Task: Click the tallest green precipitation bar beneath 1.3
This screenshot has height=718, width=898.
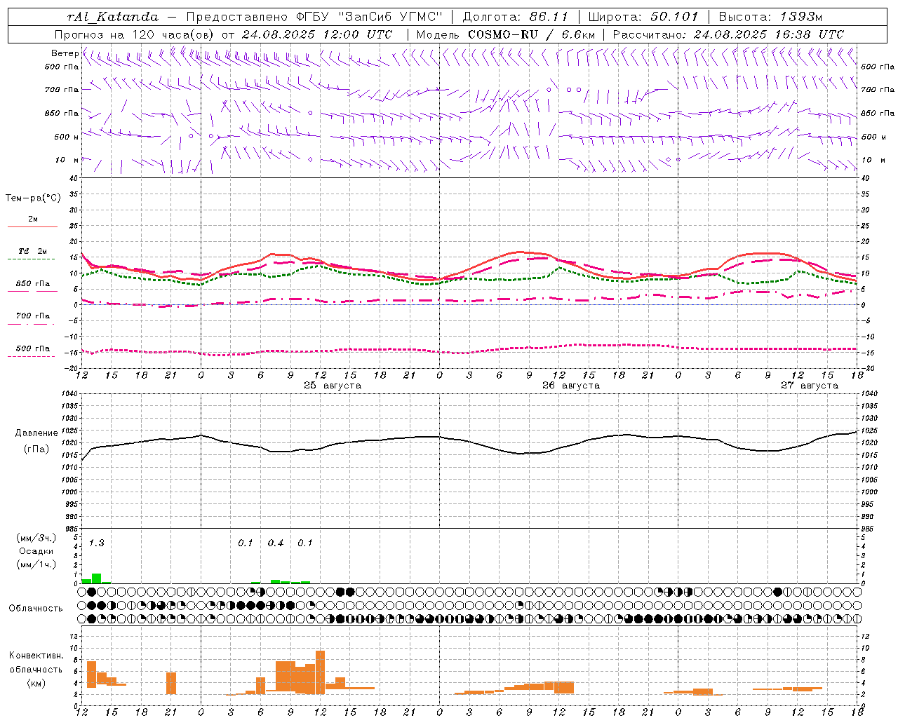Action: (97, 578)
